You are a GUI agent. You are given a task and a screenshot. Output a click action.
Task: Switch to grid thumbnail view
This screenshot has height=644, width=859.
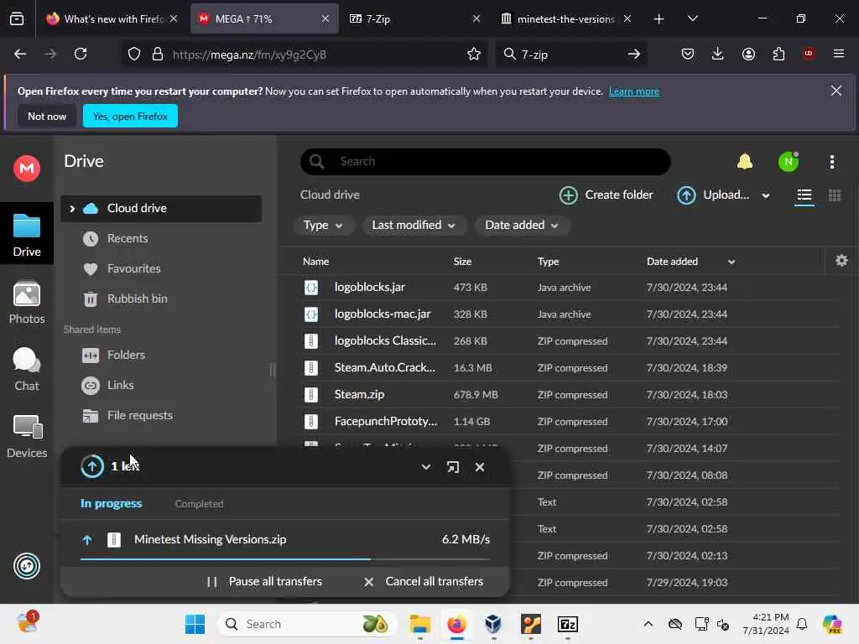(835, 195)
